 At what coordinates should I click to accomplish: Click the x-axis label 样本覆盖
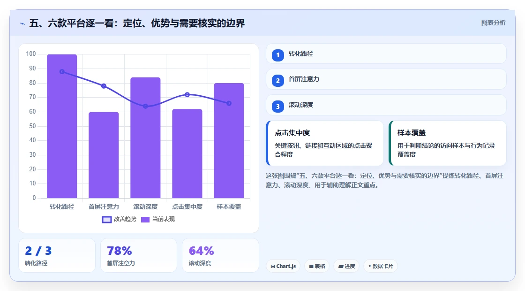229,207
